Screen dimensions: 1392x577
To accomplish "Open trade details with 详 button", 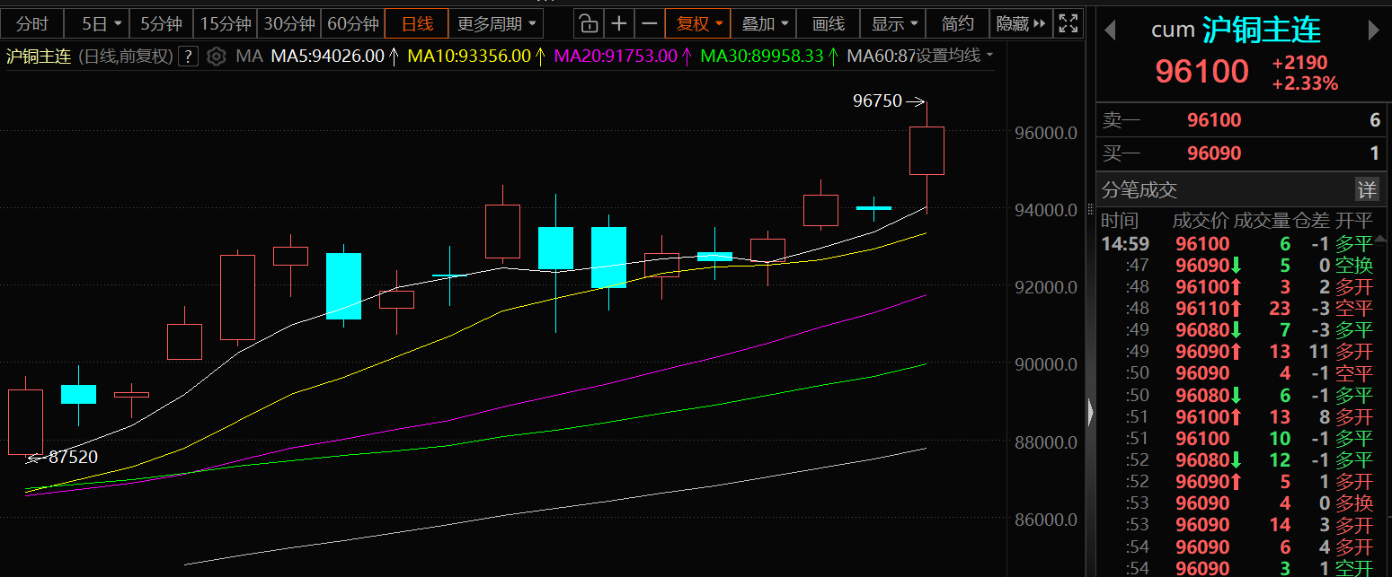I will tap(1366, 189).
